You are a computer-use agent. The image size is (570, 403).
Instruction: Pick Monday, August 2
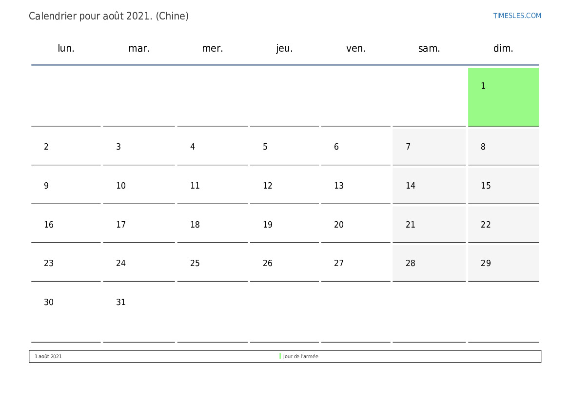tap(66, 147)
